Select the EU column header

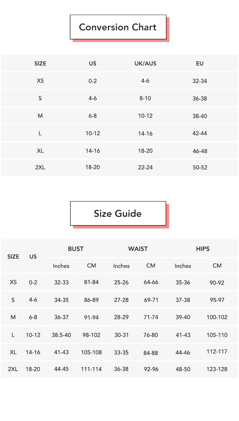point(200,63)
